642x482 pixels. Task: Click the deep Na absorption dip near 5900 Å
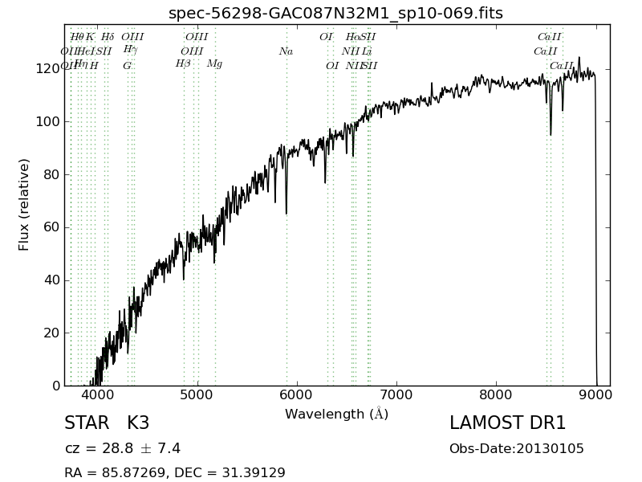coord(286,212)
